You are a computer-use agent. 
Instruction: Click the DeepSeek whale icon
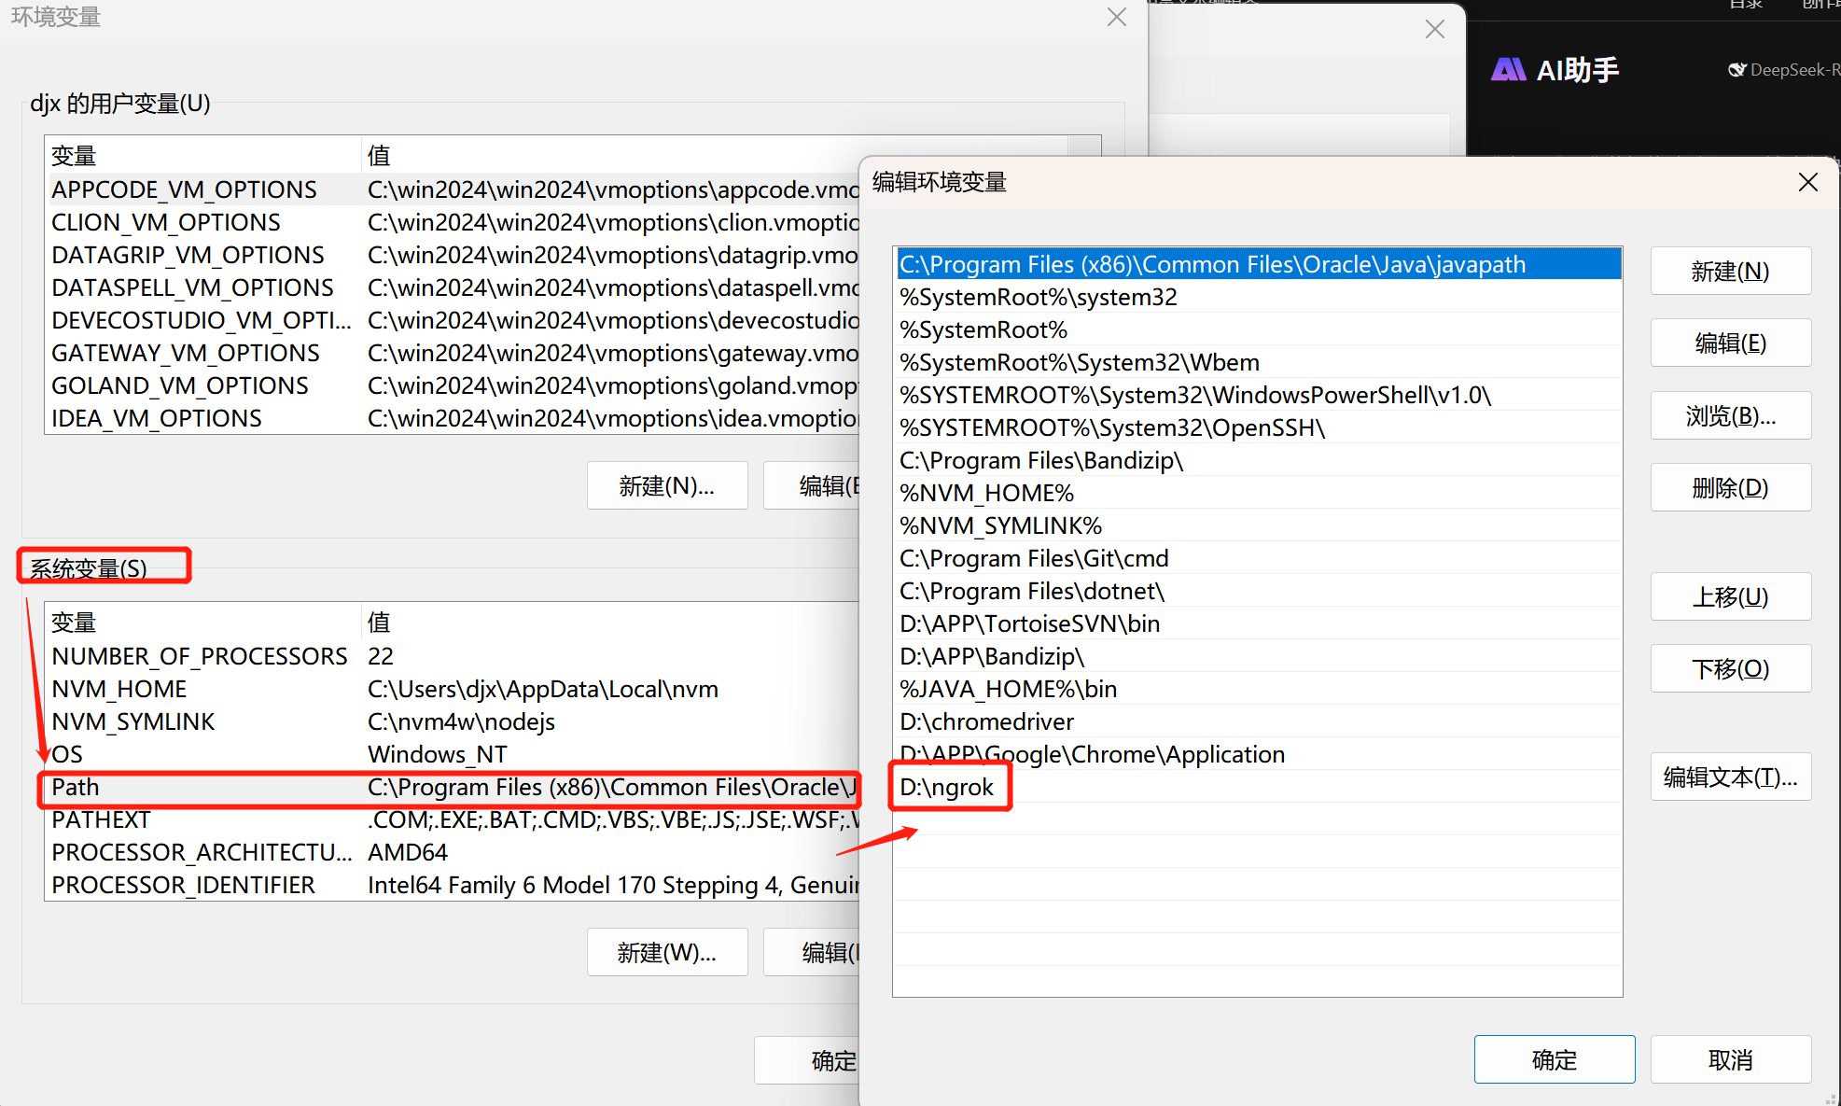[1736, 69]
